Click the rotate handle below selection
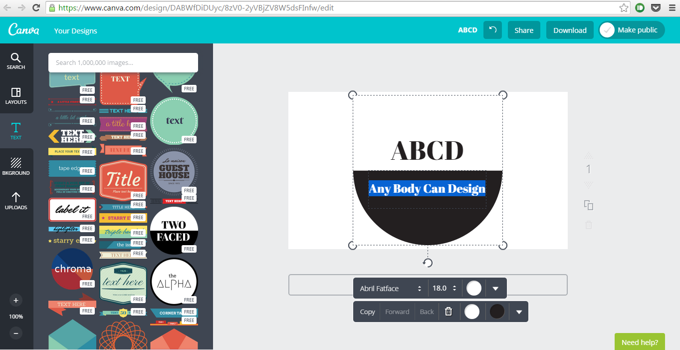The image size is (680, 350). pos(428,263)
